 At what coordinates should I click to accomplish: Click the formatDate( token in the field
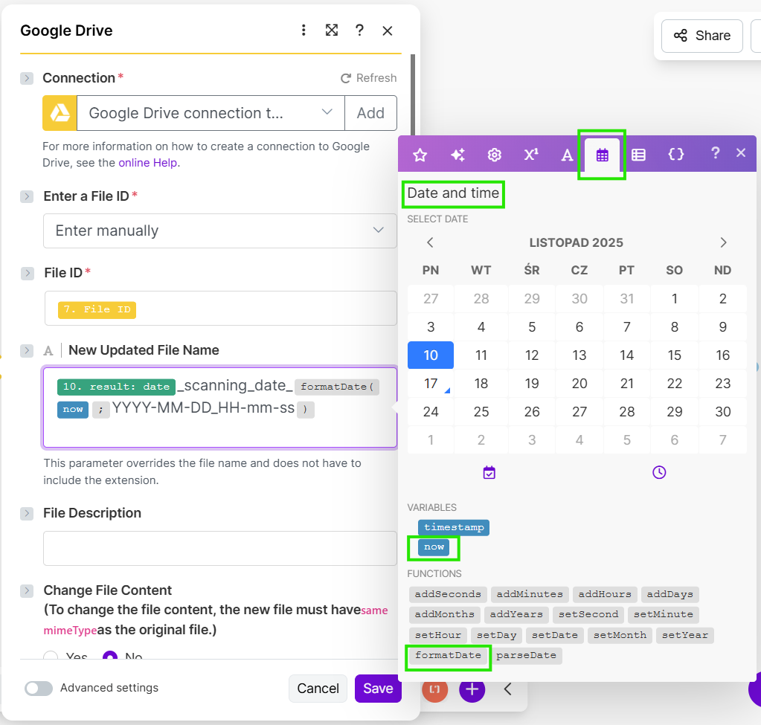(337, 387)
